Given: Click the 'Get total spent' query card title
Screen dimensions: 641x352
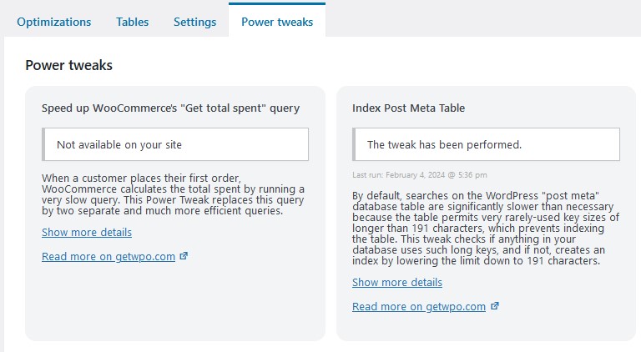Looking at the screenshot, I should coord(170,108).
